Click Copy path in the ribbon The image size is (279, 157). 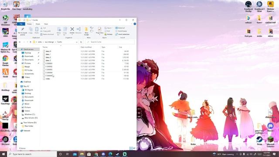coord(45,31)
